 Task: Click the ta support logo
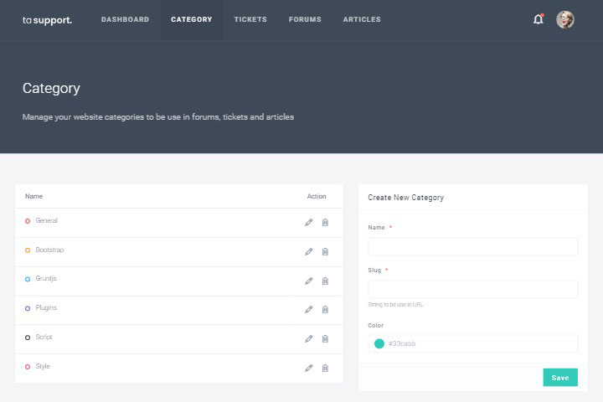[47, 19]
